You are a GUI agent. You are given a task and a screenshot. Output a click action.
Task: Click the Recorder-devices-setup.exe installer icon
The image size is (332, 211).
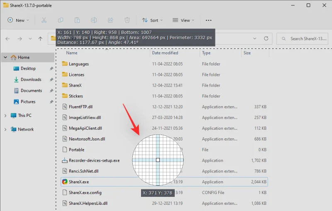(x=65, y=160)
